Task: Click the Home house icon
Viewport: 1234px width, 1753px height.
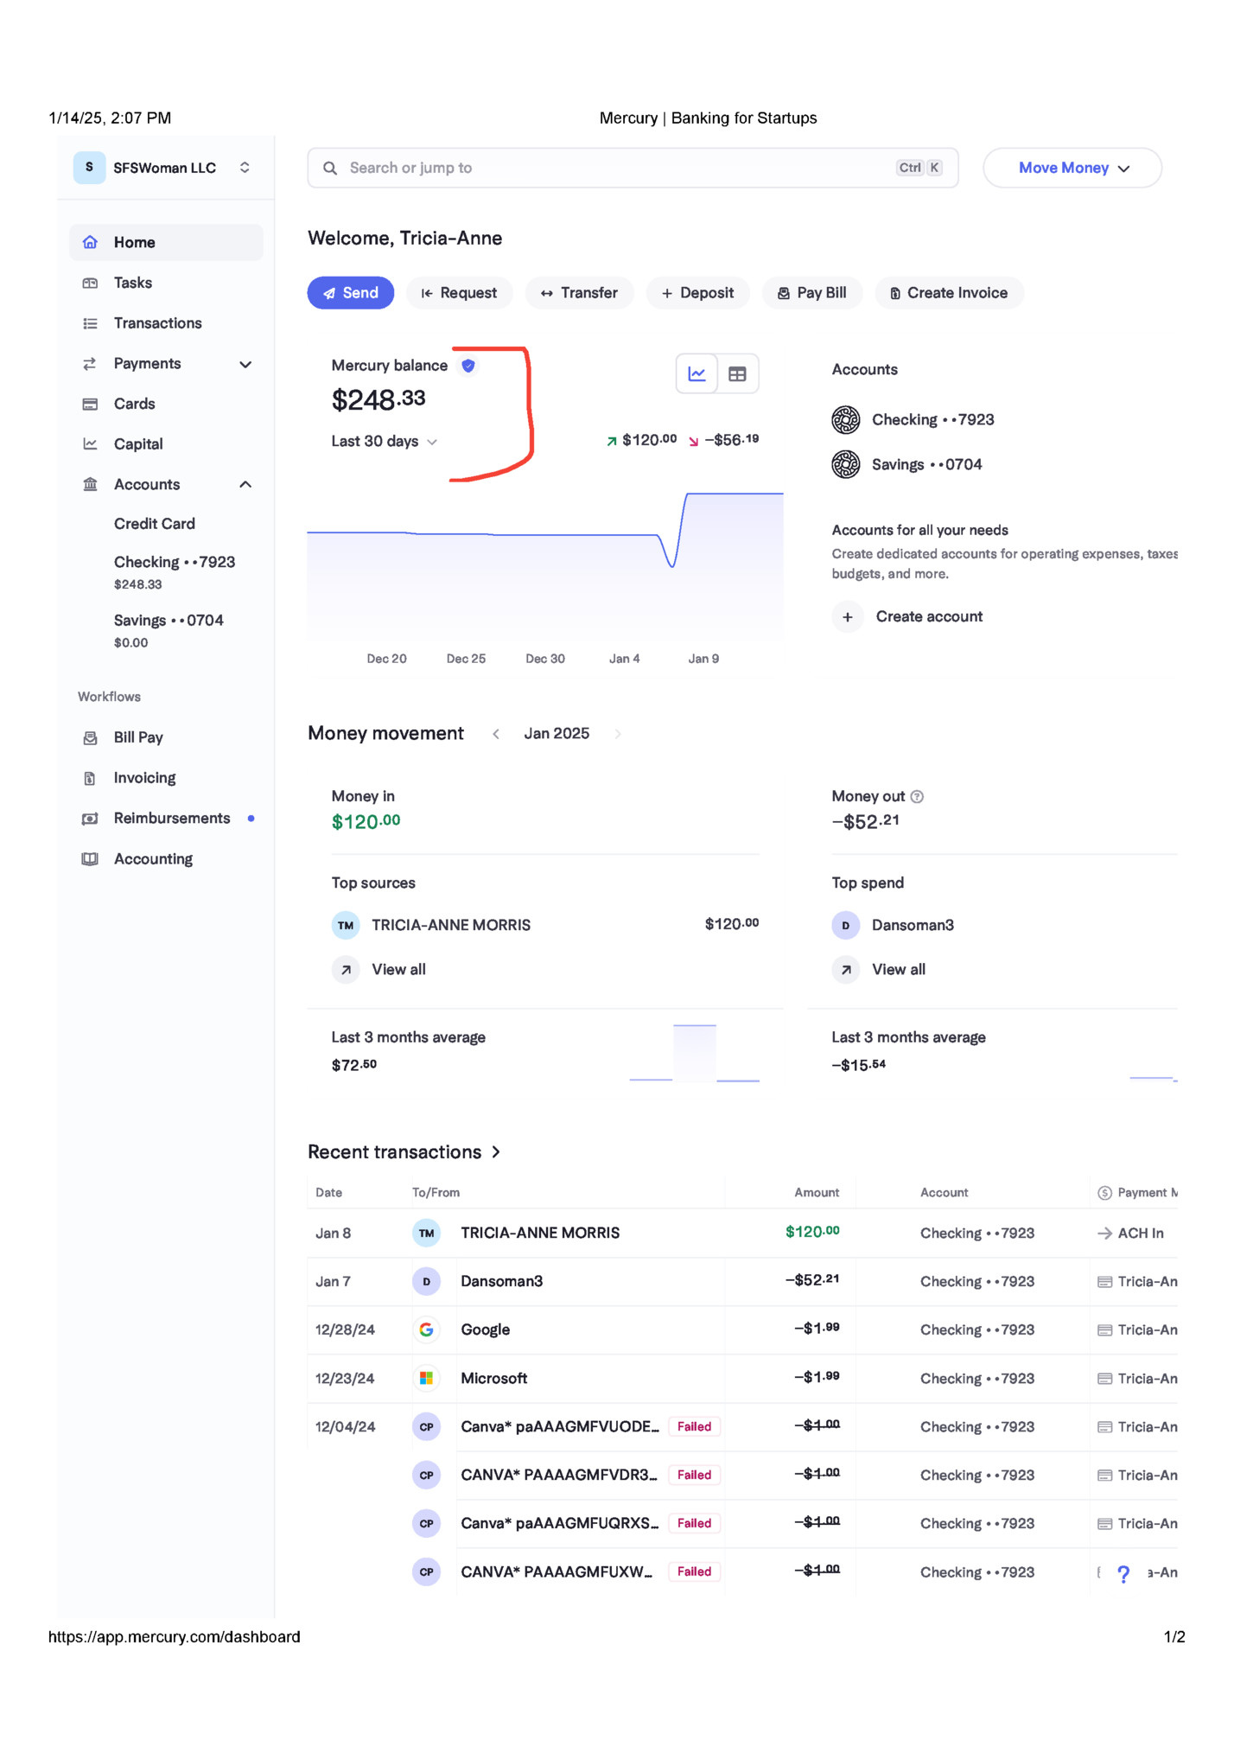Action: click(x=90, y=242)
